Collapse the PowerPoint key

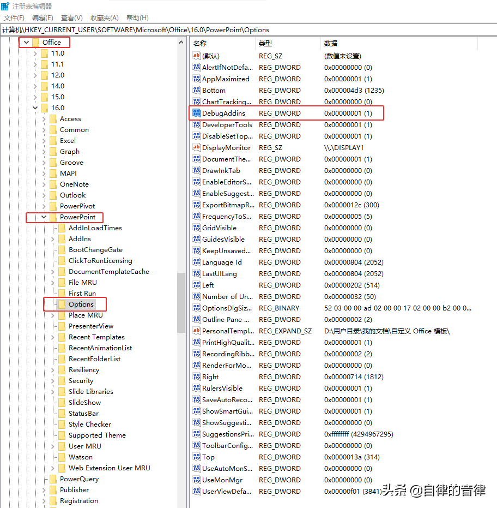44,217
